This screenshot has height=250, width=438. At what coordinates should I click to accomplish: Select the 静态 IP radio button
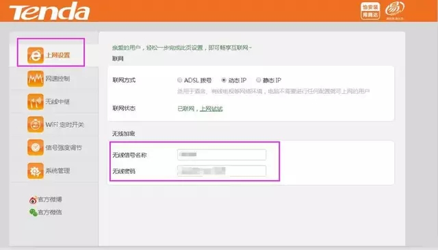259,80
